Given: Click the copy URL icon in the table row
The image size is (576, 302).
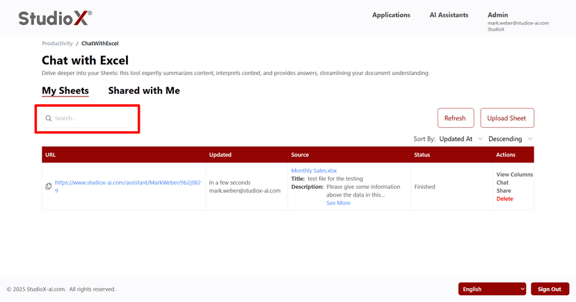Looking at the screenshot, I should coord(48,186).
